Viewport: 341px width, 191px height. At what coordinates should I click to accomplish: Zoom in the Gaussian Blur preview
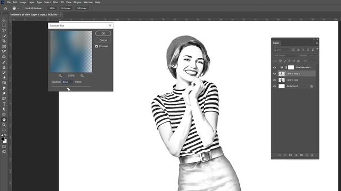pos(82,75)
